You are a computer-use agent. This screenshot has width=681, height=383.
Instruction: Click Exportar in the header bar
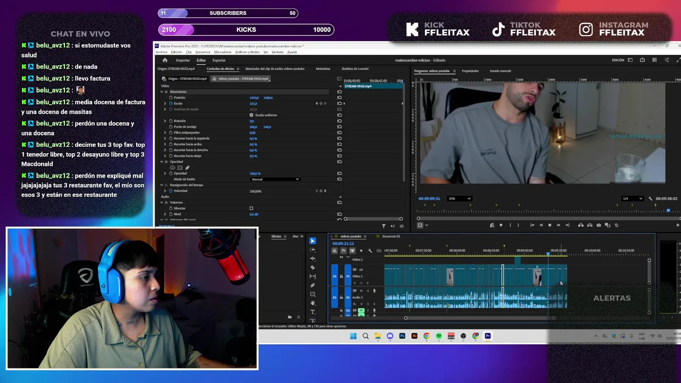pyautogui.click(x=219, y=60)
